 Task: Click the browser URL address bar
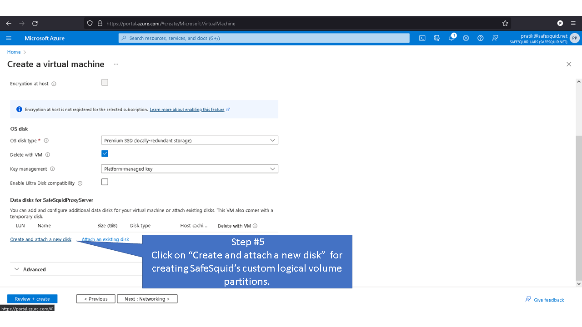(297, 23)
